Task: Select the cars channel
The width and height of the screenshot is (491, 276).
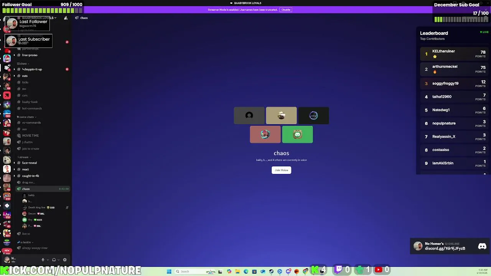Action: [x=25, y=95]
